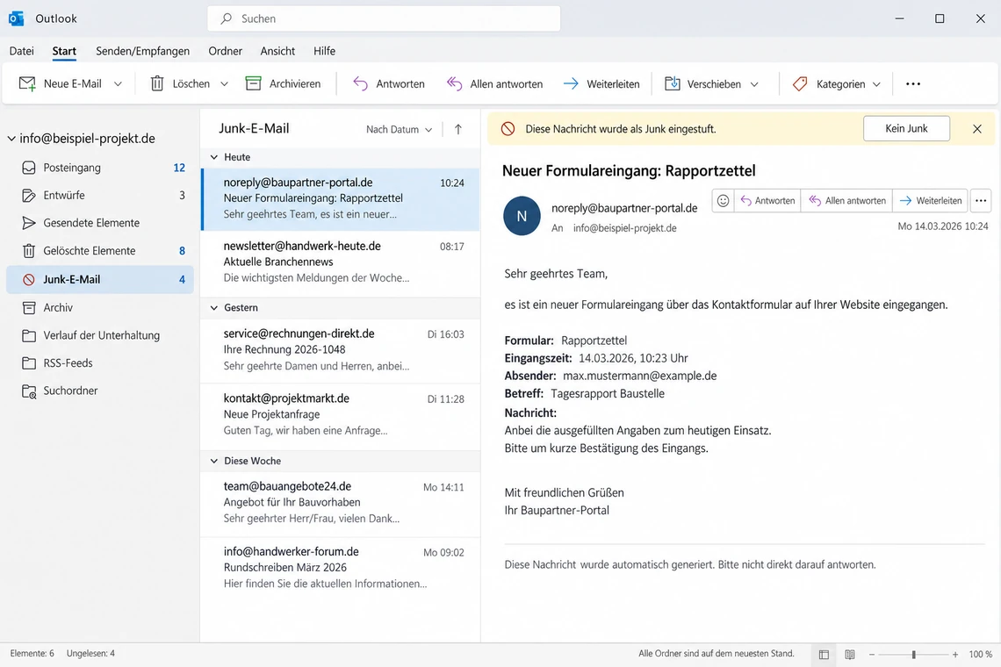Open the Hilfe tab

(x=324, y=51)
